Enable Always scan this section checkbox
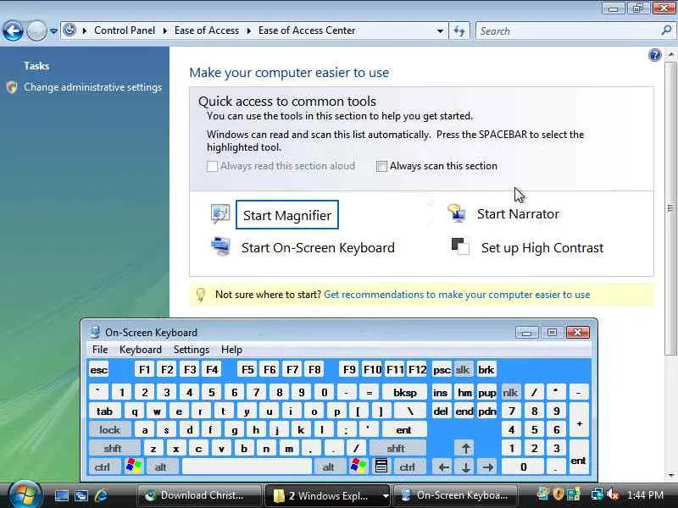The height and width of the screenshot is (508, 678). [381, 166]
